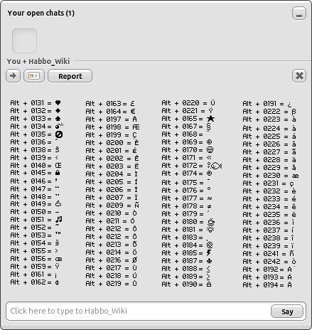
Task: Send the message with the Say button
Action: point(287,312)
